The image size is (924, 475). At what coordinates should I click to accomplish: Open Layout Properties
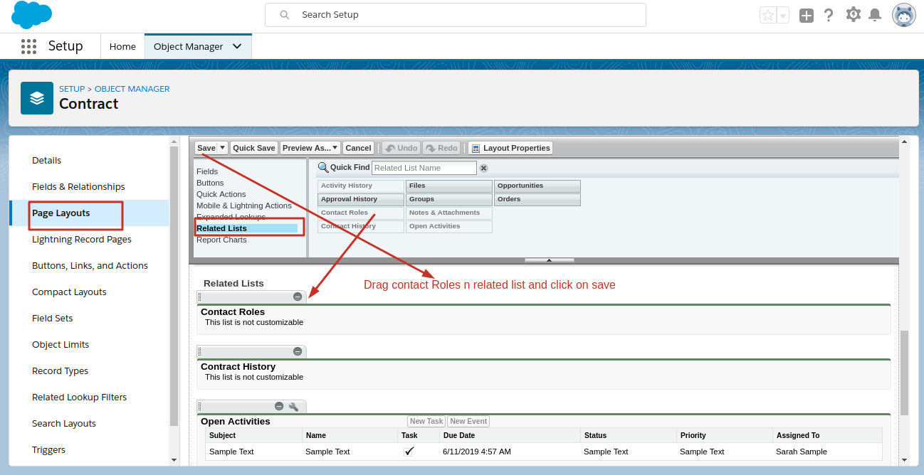(510, 148)
